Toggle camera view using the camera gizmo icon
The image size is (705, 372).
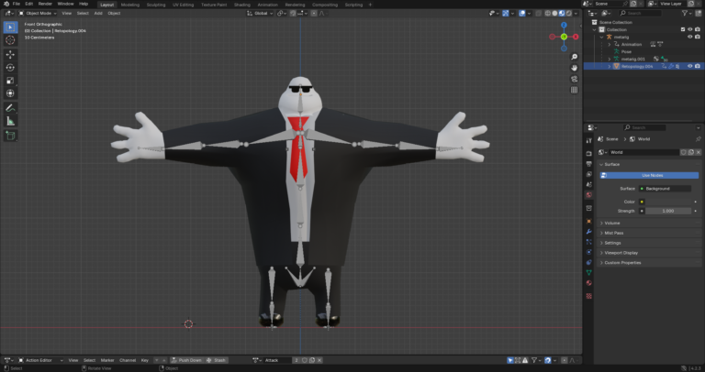pos(574,79)
